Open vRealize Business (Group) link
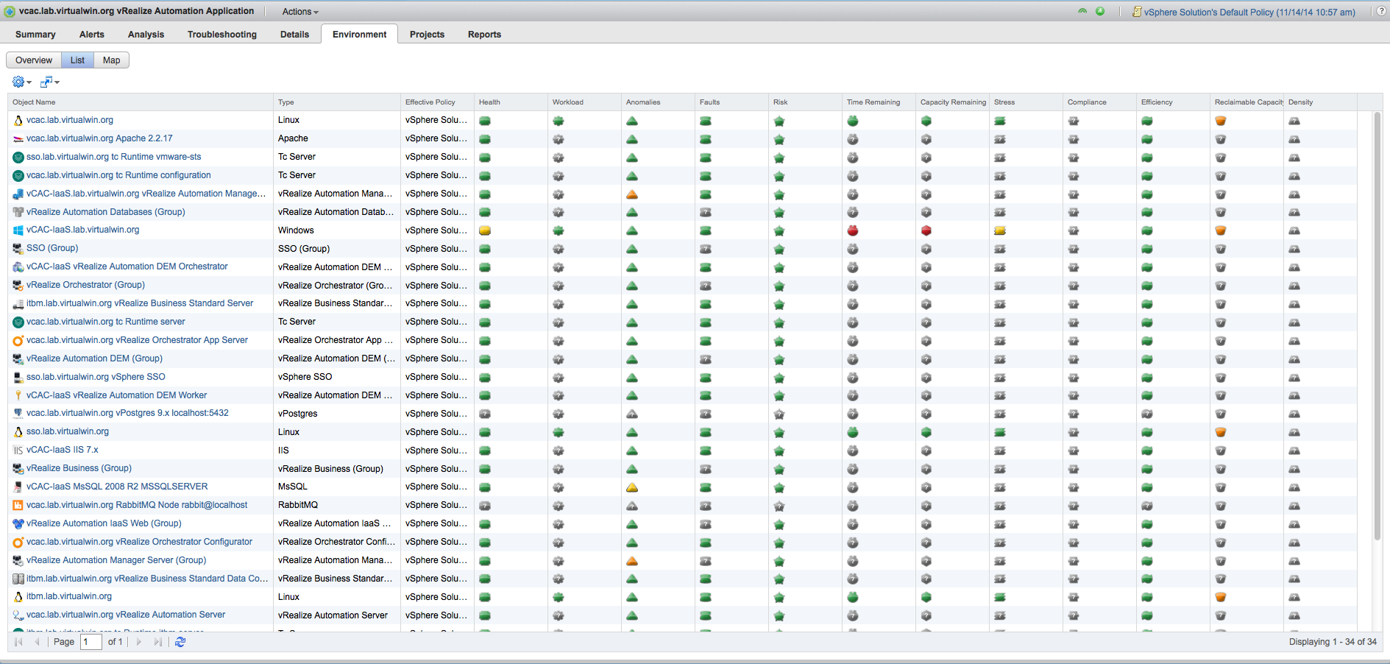Viewport: 1390px width, 664px height. coord(79,468)
